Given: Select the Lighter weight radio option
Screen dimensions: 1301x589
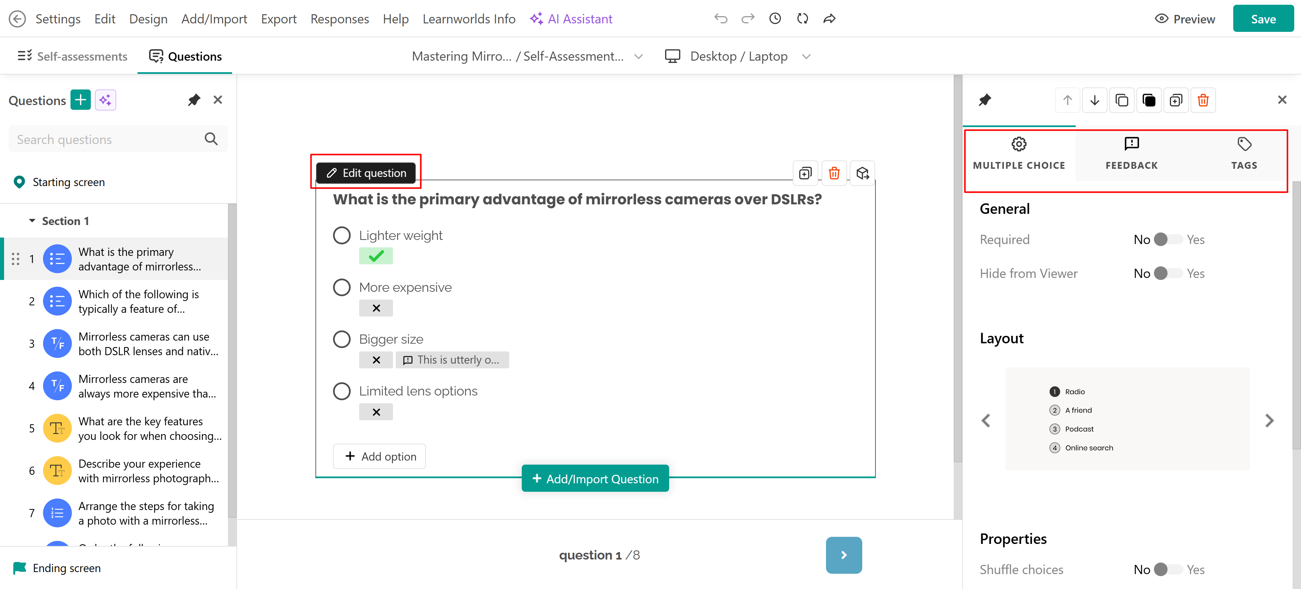Looking at the screenshot, I should pyautogui.click(x=342, y=236).
